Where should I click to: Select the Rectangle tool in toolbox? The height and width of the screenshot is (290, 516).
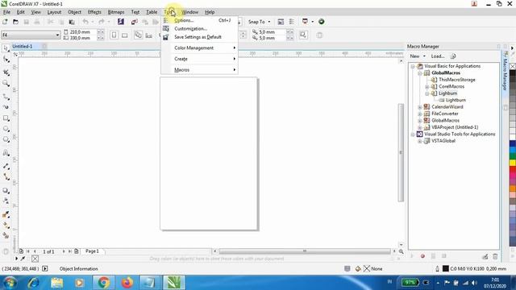pos(6,118)
